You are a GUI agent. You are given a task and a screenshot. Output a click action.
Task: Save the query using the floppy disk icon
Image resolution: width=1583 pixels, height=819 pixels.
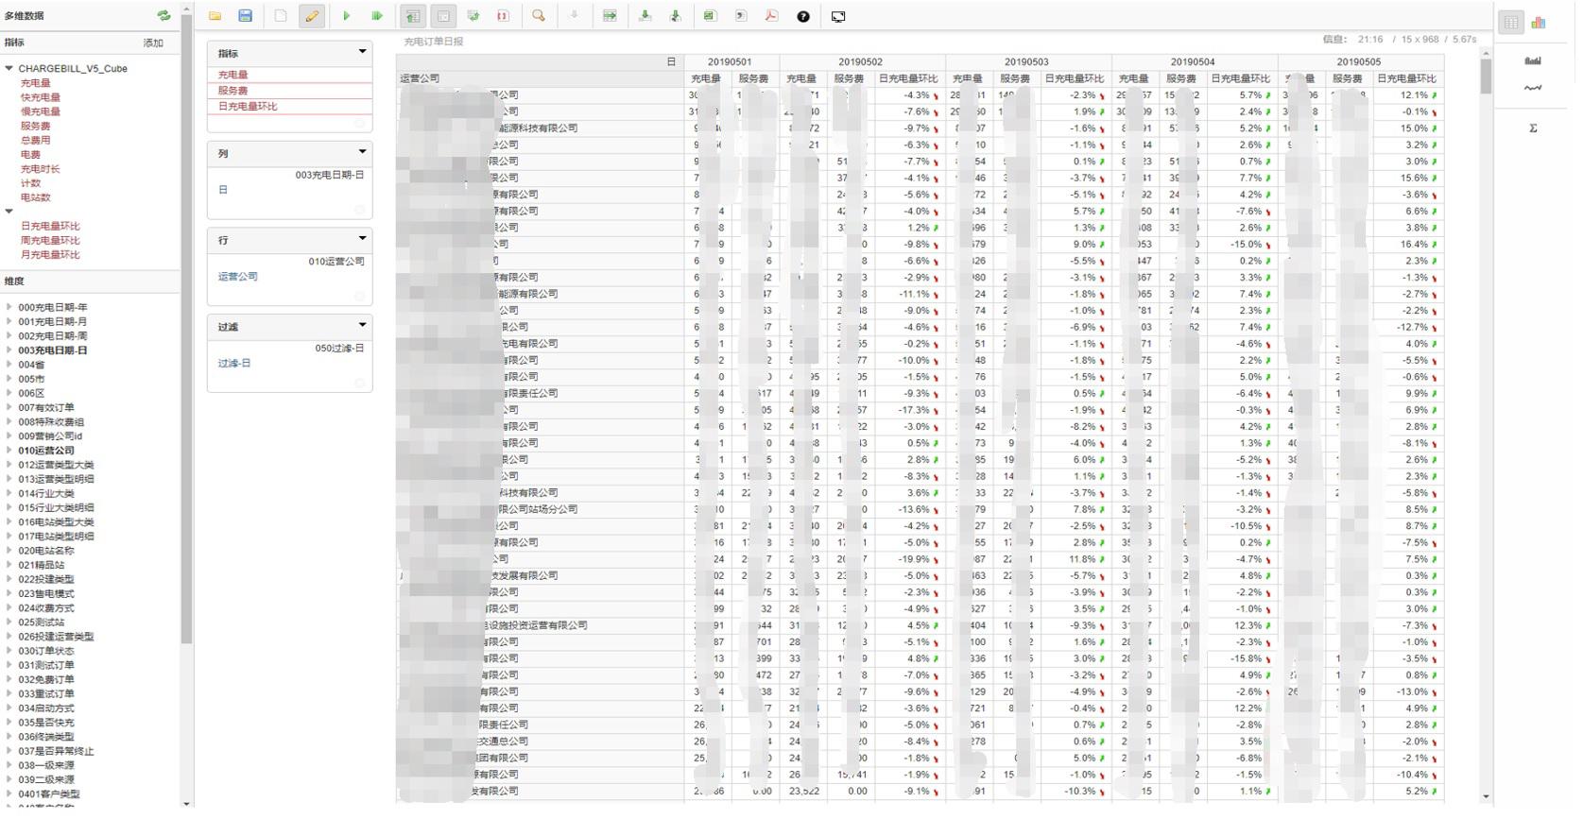pyautogui.click(x=245, y=16)
